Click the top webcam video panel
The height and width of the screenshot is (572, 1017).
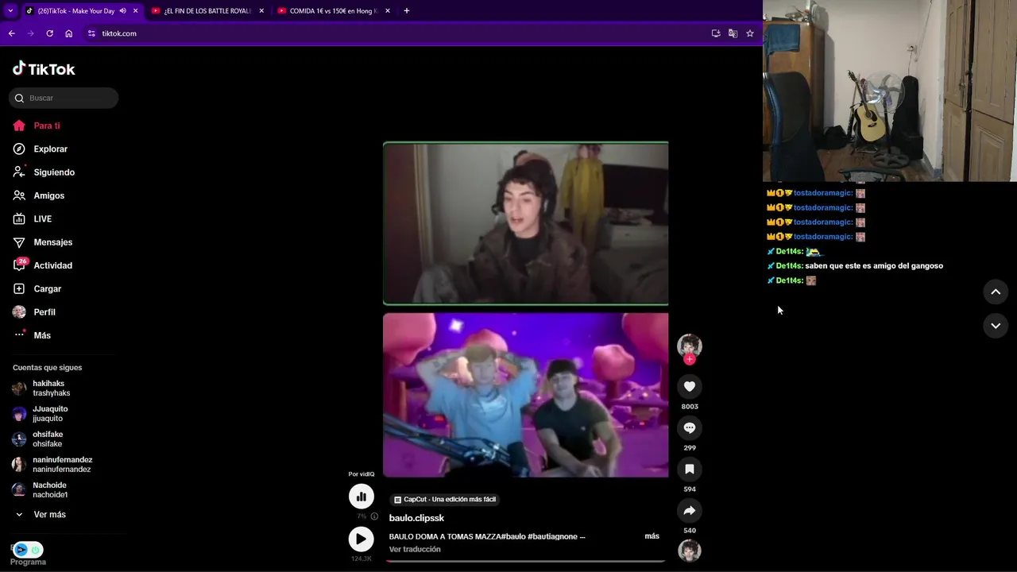(525, 223)
